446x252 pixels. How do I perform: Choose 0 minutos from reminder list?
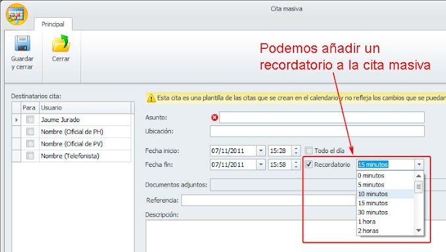click(385, 175)
